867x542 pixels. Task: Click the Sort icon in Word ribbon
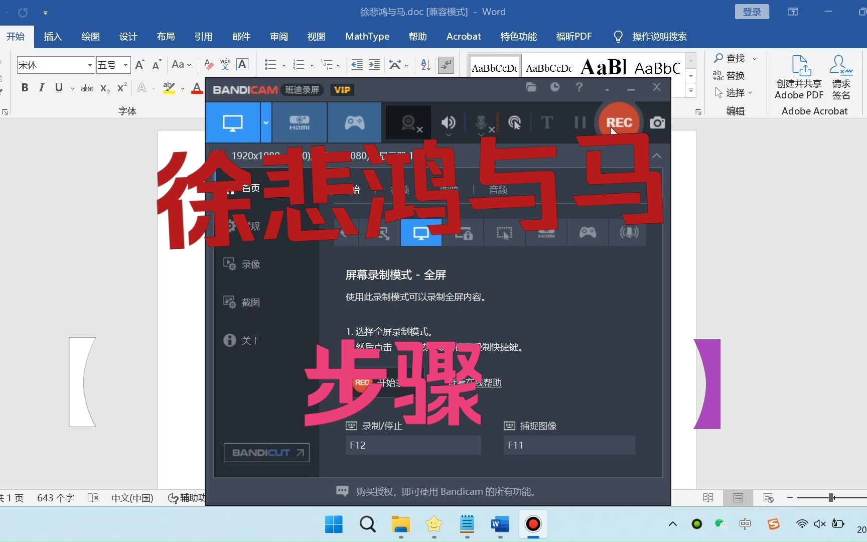point(425,65)
